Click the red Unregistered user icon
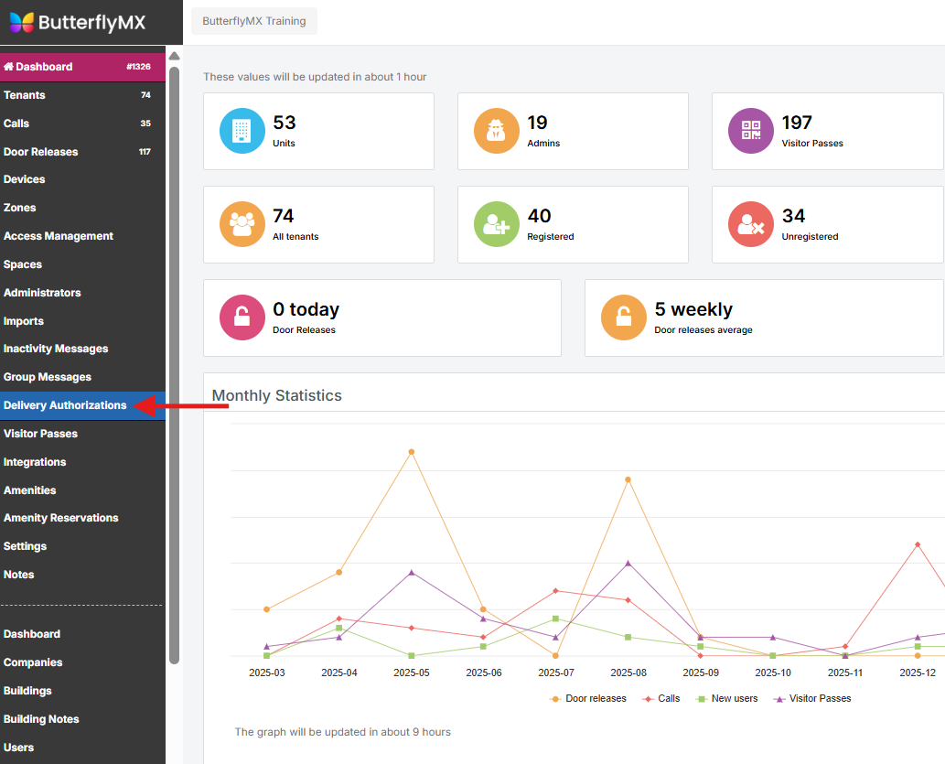This screenshot has height=764, width=945. (x=751, y=224)
